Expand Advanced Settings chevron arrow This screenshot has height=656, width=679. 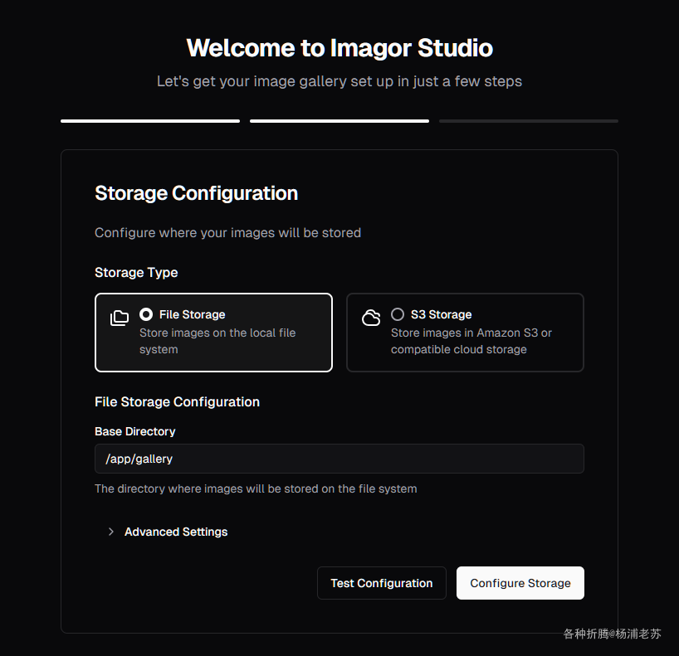(x=111, y=532)
